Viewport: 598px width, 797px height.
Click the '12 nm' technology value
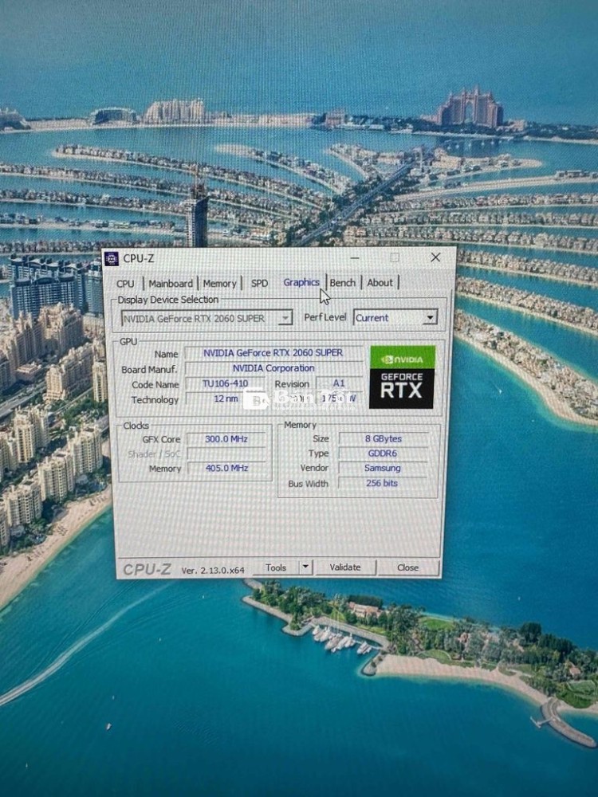pyautogui.click(x=226, y=398)
